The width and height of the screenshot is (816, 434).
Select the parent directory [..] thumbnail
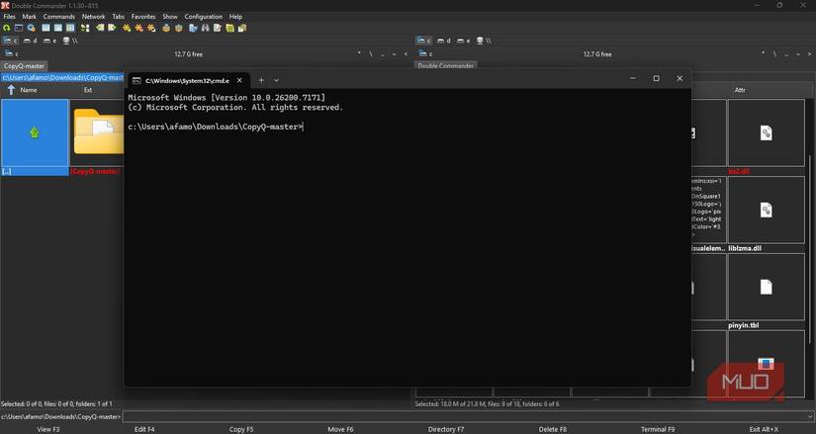35,137
